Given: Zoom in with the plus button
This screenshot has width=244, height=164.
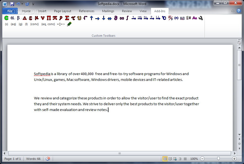Looking at the screenshot, I should point(234,159).
